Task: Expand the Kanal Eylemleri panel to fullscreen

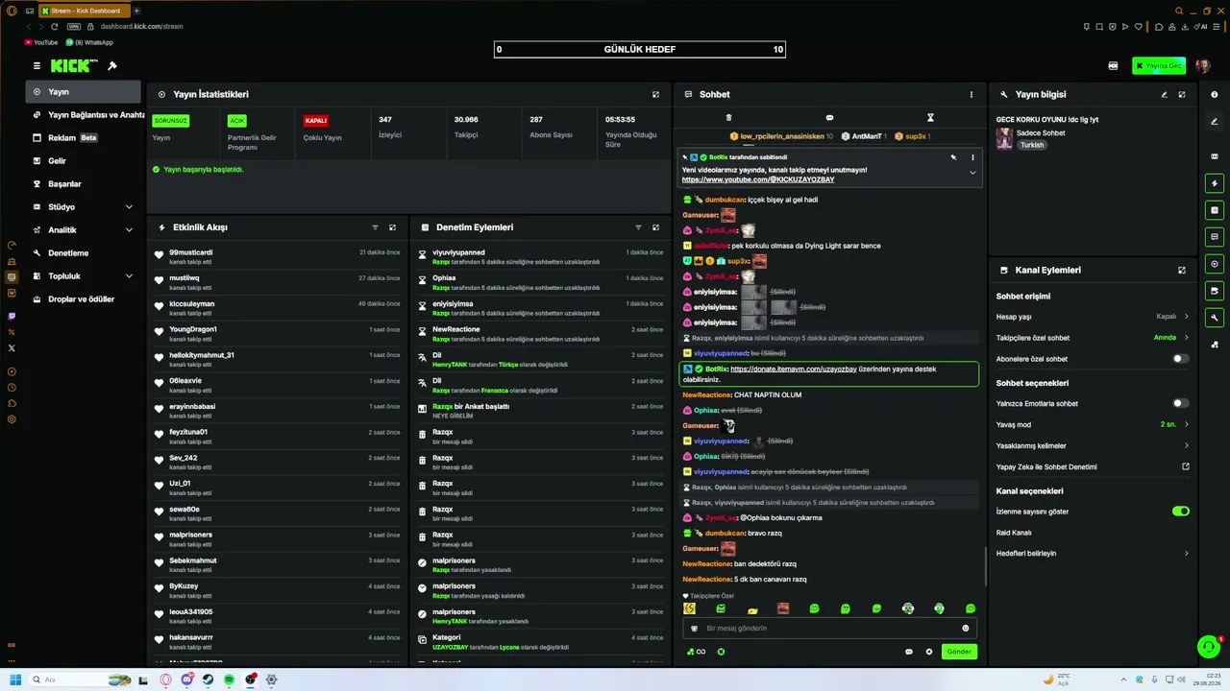Action: coord(1182,271)
